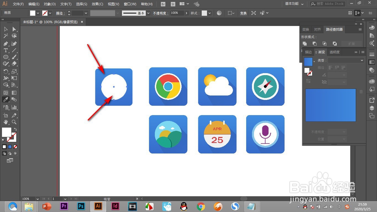
Task: Open the 窗口(W) menu
Action: (x=130, y=4)
